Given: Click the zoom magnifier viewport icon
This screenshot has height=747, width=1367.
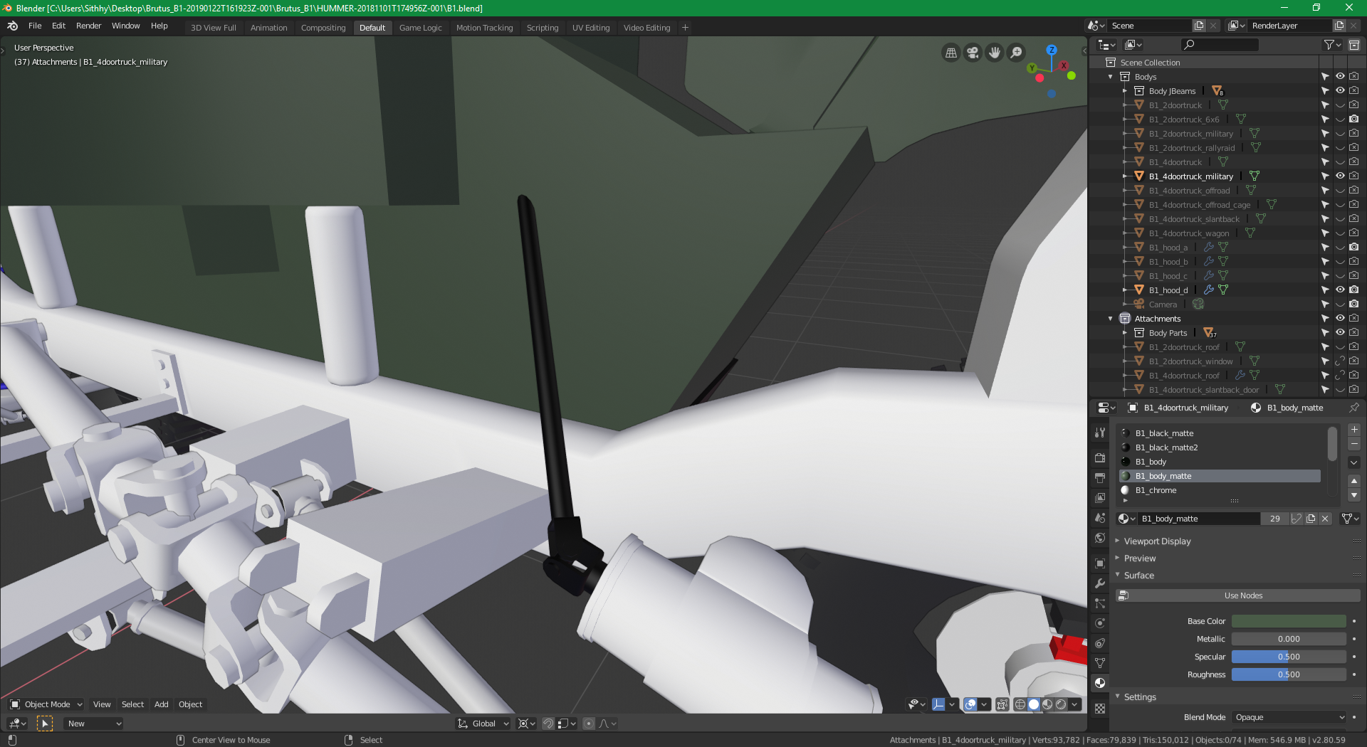Looking at the screenshot, I should click(x=1017, y=53).
